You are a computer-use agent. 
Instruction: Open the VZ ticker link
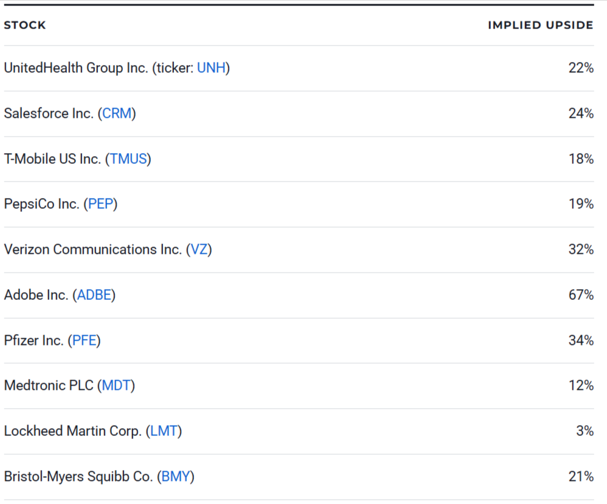tap(199, 250)
